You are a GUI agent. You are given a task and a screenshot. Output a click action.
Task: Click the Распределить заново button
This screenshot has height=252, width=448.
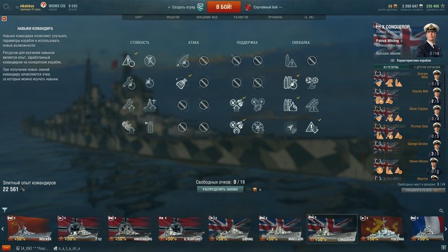pos(220,189)
